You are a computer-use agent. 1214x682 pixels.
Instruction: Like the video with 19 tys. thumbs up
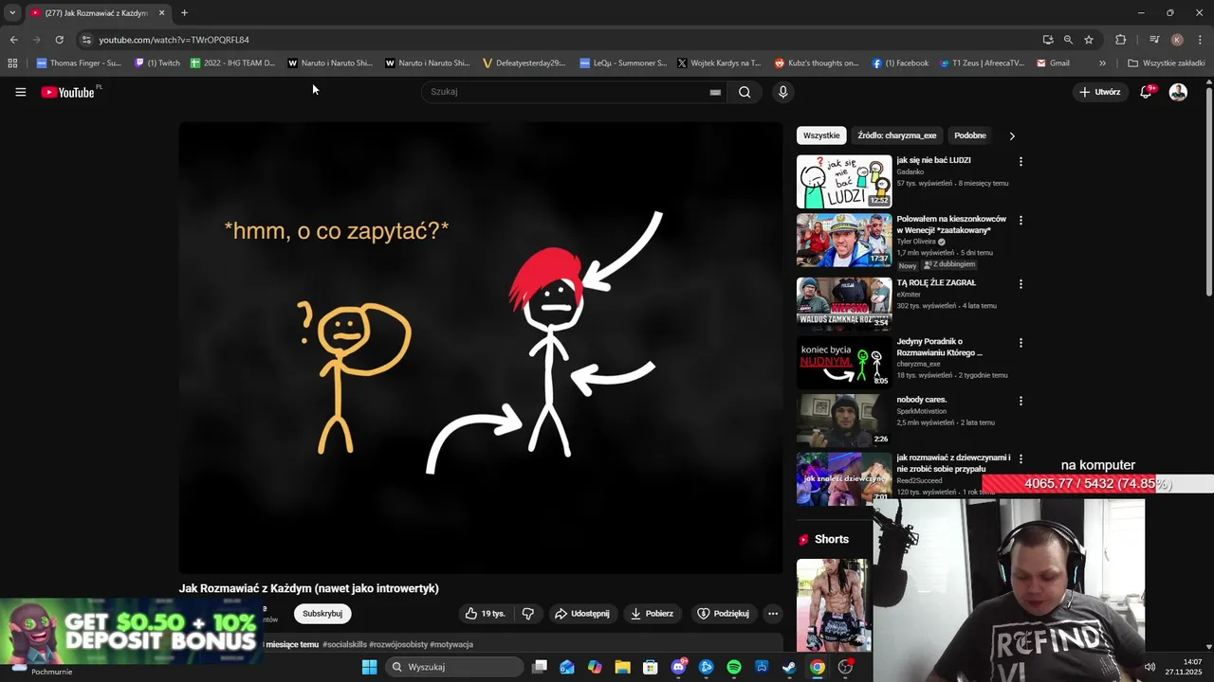pyautogui.click(x=485, y=614)
